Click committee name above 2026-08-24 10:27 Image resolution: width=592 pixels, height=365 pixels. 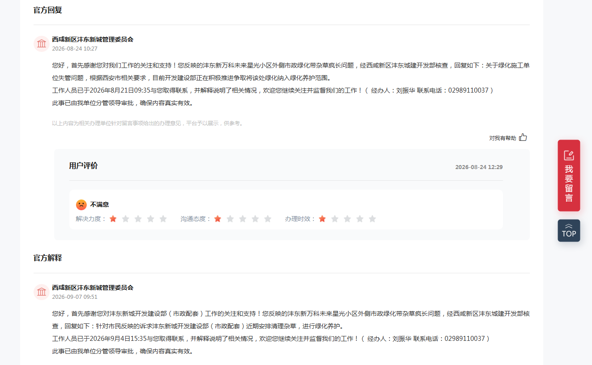coord(93,39)
